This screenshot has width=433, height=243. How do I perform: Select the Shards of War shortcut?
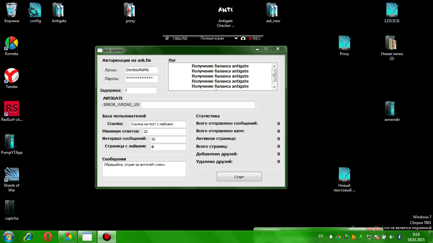(x=12, y=179)
